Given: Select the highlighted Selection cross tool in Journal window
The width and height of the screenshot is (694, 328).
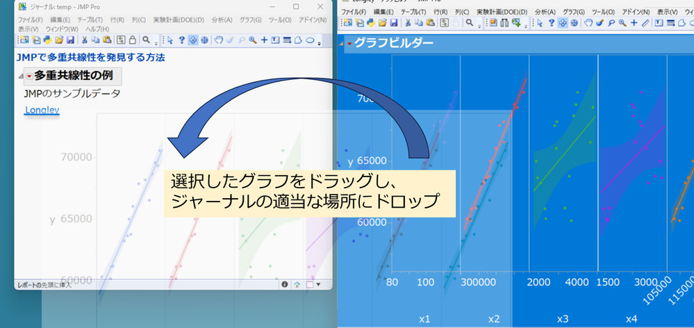Looking at the screenshot, I should [193, 40].
